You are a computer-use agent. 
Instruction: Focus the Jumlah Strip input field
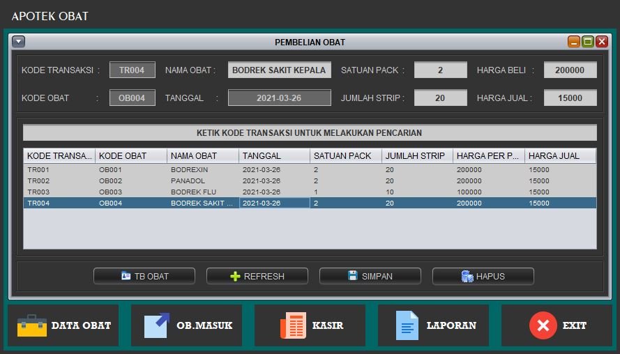(x=440, y=98)
